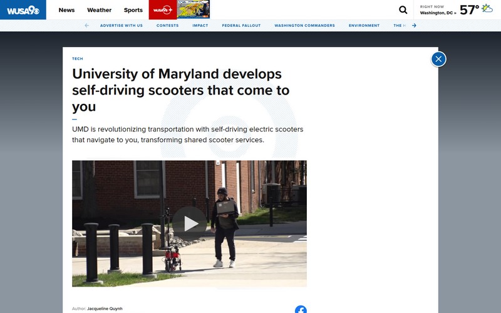Open the Tech category tag
This screenshot has width=501, height=313.
click(x=77, y=59)
